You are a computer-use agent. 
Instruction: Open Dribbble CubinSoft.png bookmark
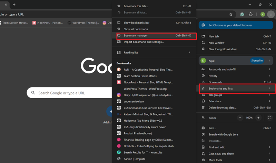click(154, 146)
